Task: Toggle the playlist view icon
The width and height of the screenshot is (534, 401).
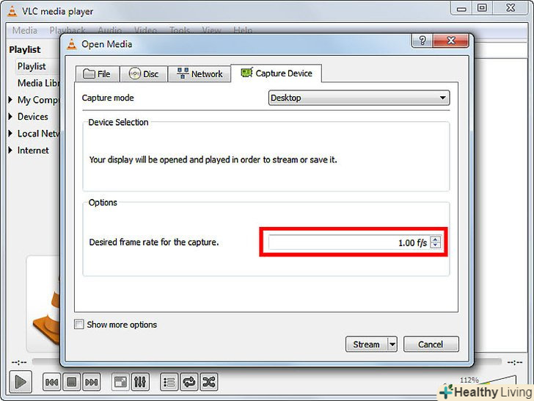Action: (169, 382)
